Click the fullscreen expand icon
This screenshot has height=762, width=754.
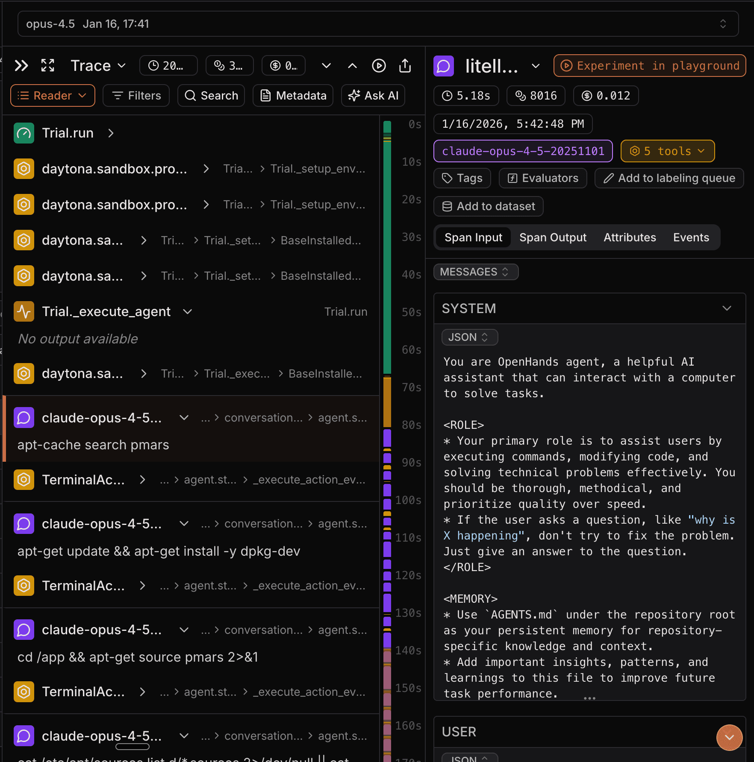coord(47,66)
